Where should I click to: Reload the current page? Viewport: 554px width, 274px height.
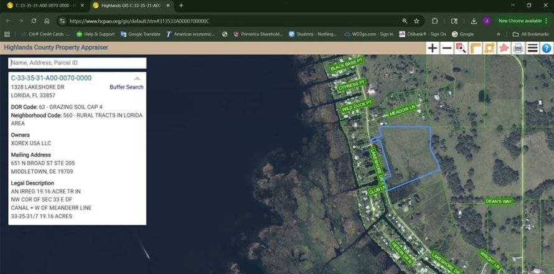[x=34, y=21]
